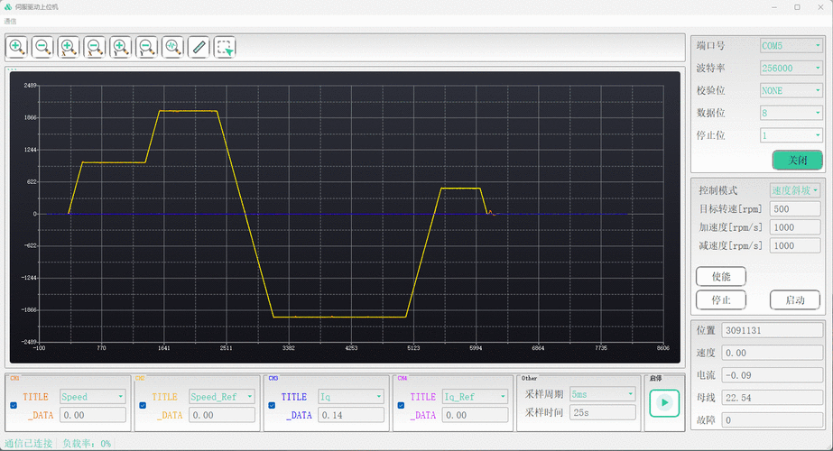Viewport: 833px width, 451px height.
Task: Click the green 关闭 button
Action: coord(797,160)
